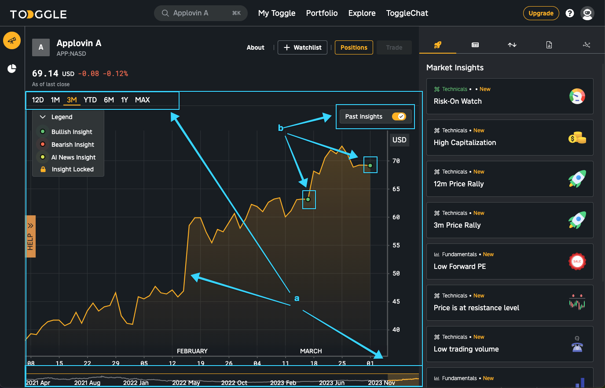Expand the orange HELP side tab
This screenshot has height=388, width=605.
(30, 236)
